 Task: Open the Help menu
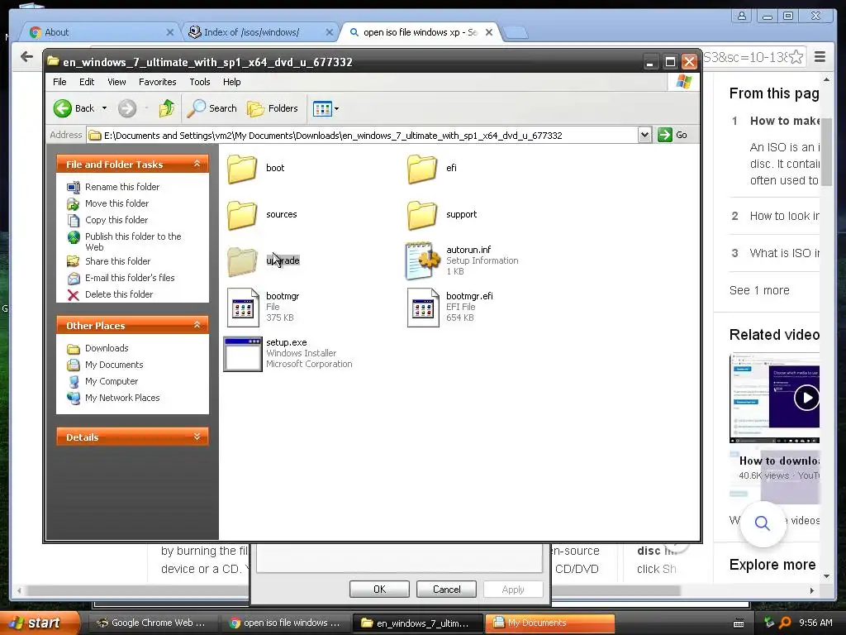[231, 82]
